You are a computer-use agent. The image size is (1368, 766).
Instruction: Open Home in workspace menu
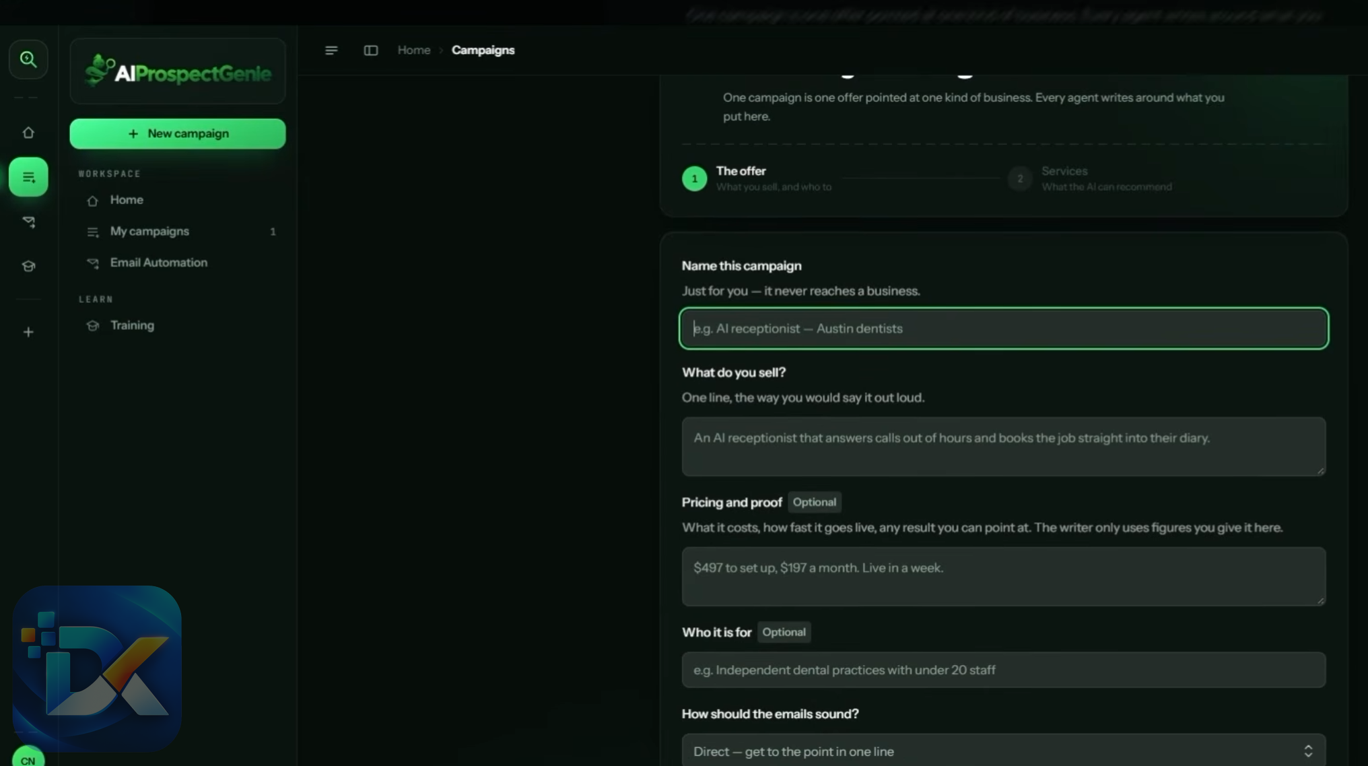point(178,200)
